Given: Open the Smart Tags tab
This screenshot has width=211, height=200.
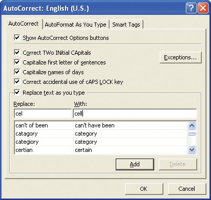Looking at the screenshot, I should click(126, 25).
